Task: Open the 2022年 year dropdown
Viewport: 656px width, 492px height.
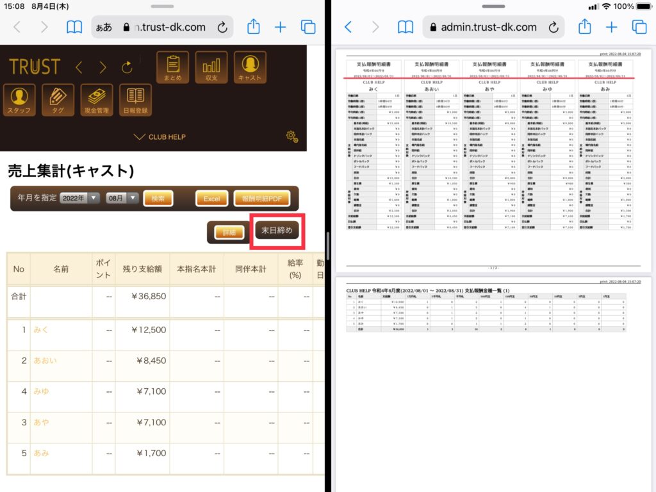Action: [x=79, y=199]
